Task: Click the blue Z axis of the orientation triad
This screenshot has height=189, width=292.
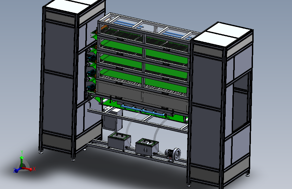Action: click(17, 170)
